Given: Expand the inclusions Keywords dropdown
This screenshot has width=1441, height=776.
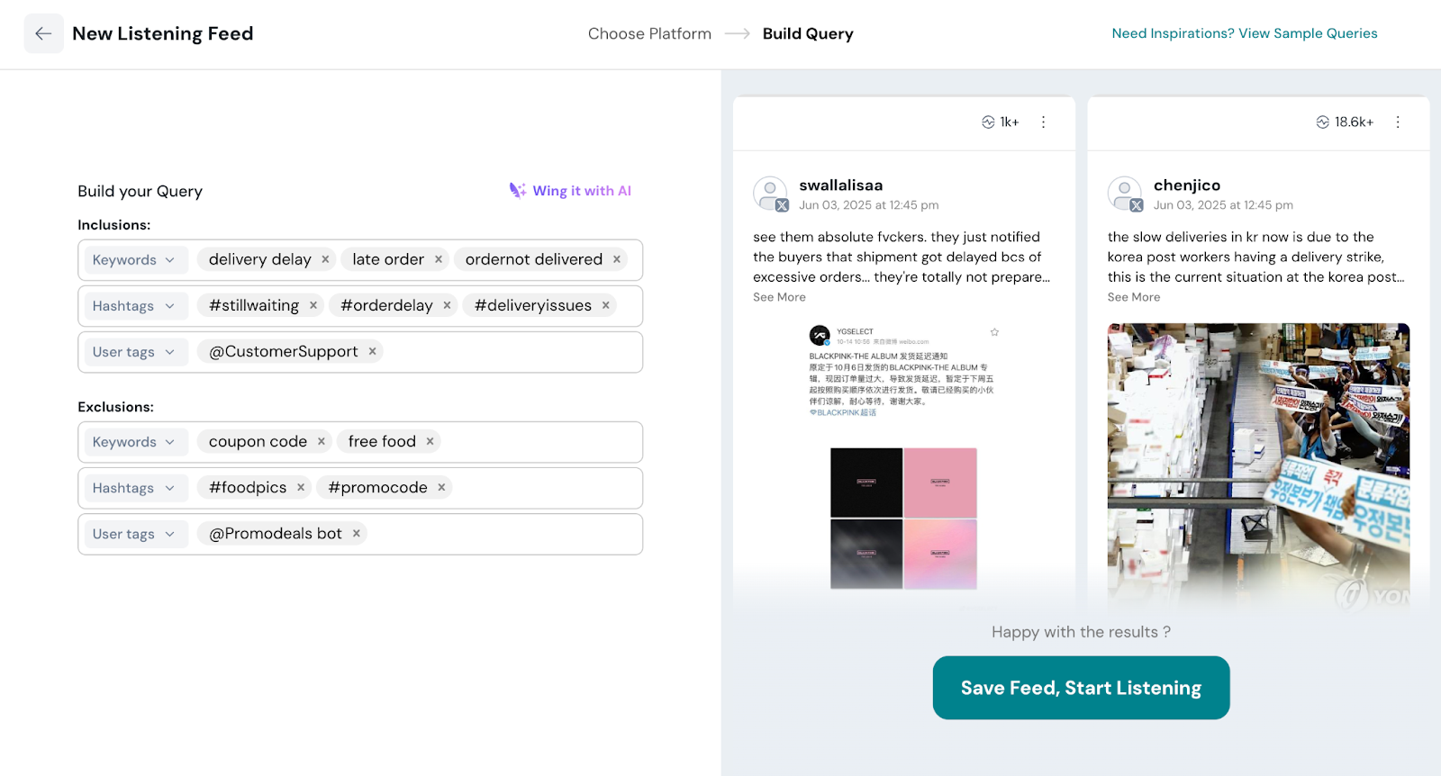Looking at the screenshot, I should (133, 260).
